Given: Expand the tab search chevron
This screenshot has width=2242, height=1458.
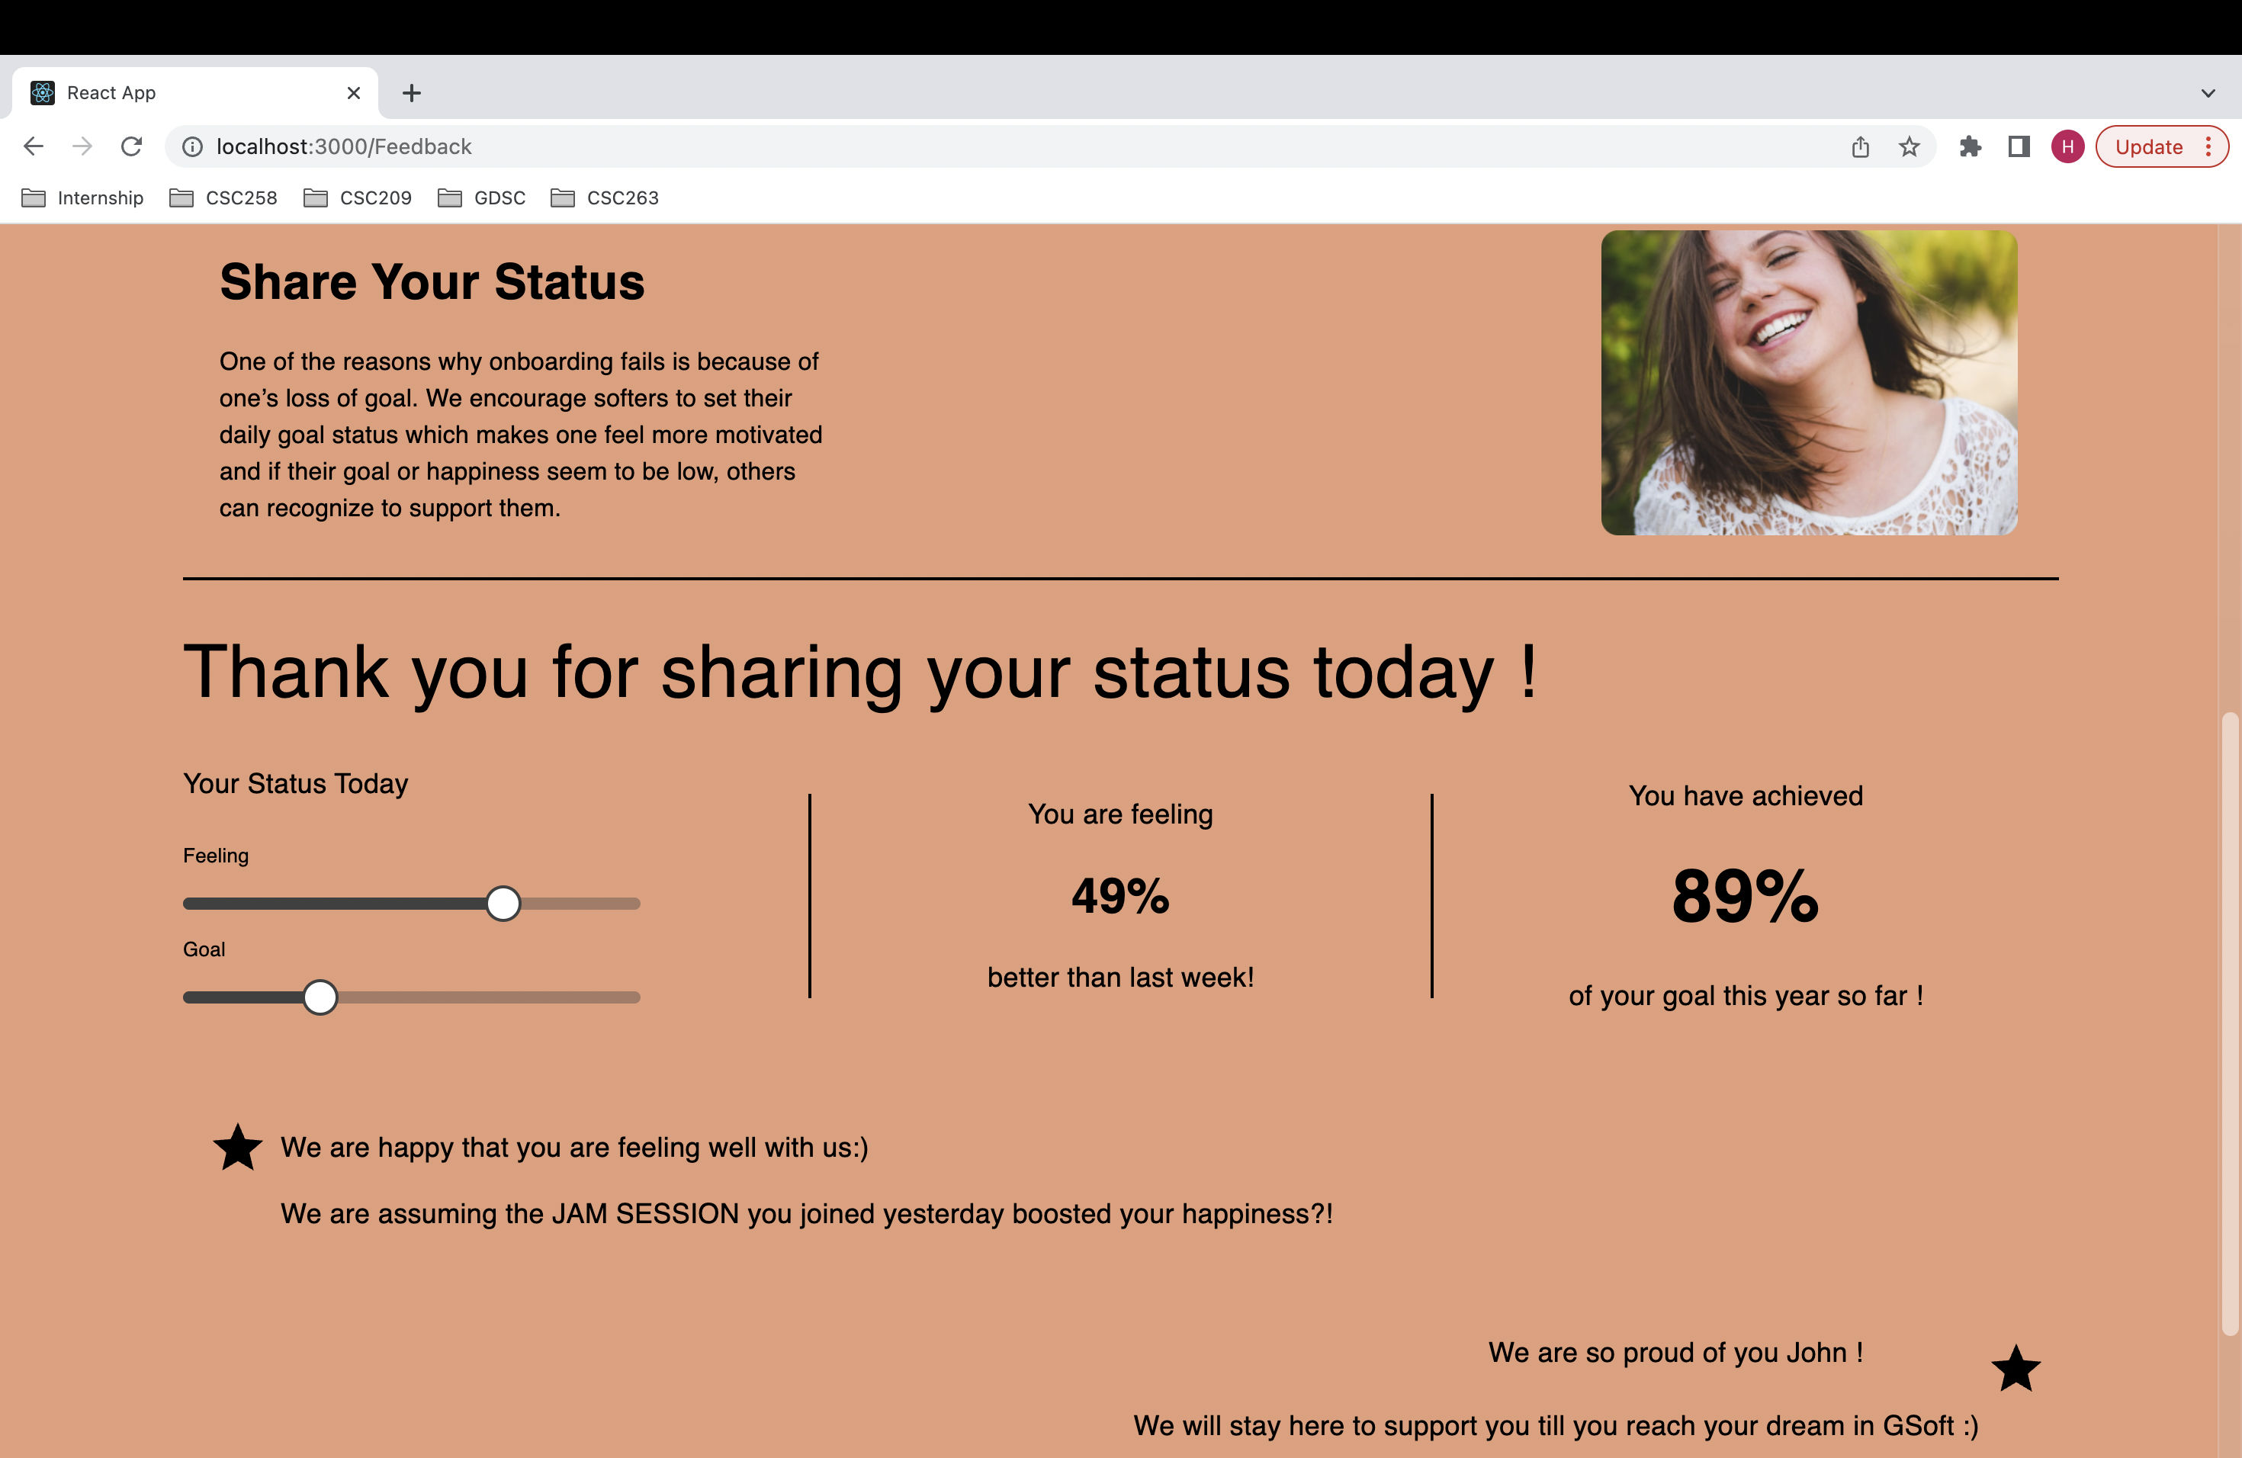Looking at the screenshot, I should [x=2207, y=93].
